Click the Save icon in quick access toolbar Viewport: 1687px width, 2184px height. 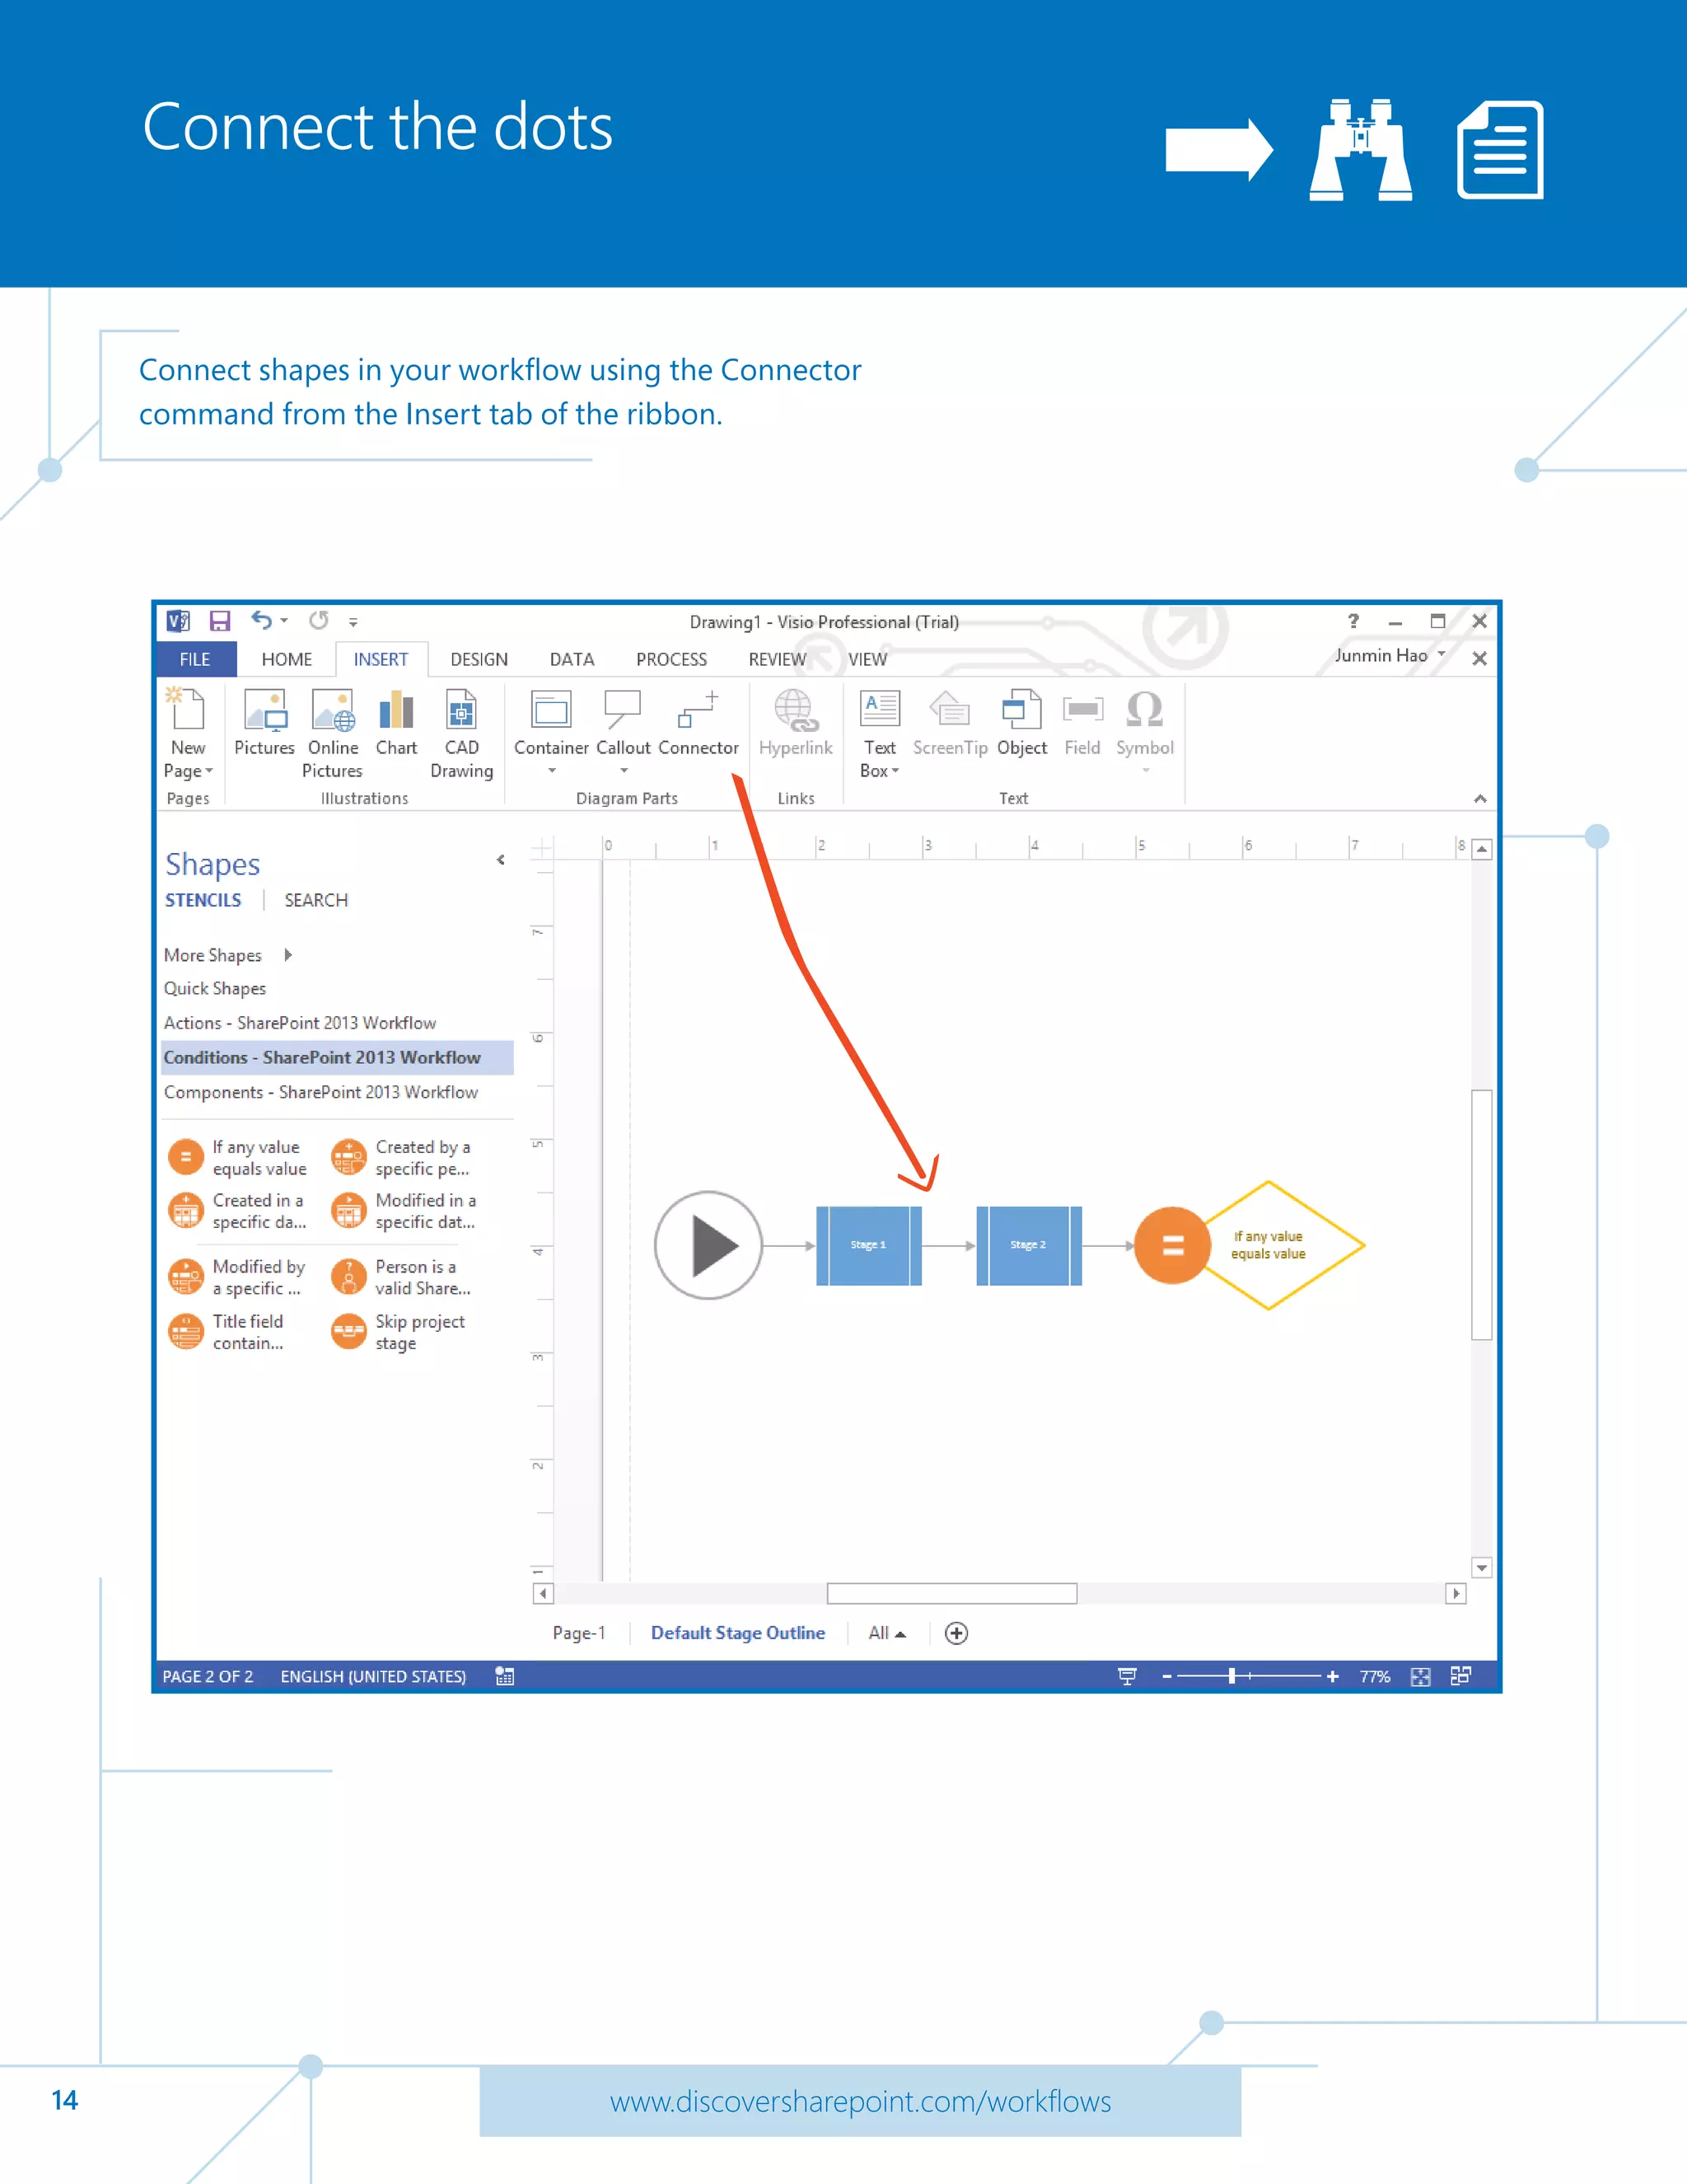220,621
